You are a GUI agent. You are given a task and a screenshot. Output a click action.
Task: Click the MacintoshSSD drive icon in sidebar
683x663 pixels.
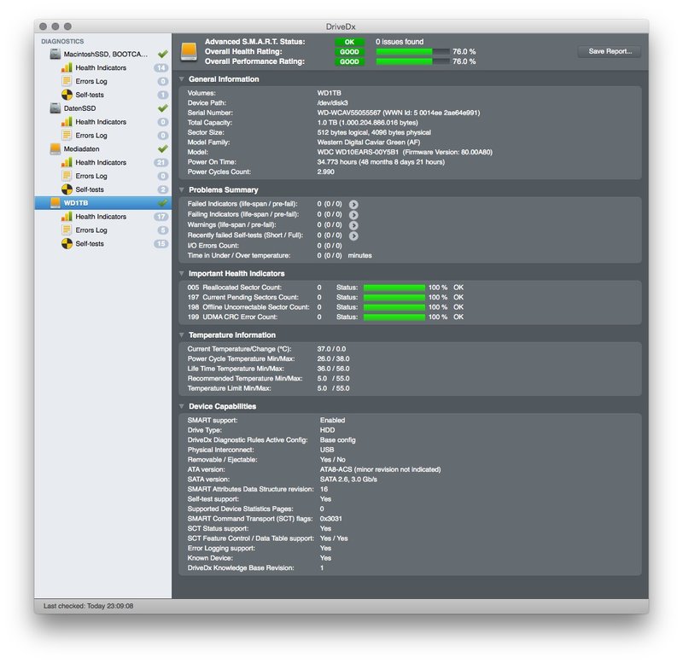pyautogui.click(x=55, y=54)
